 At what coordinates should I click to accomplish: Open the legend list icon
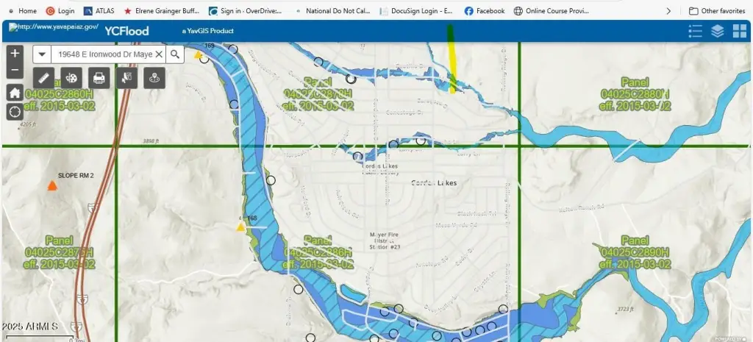click(x=695, y=30)
